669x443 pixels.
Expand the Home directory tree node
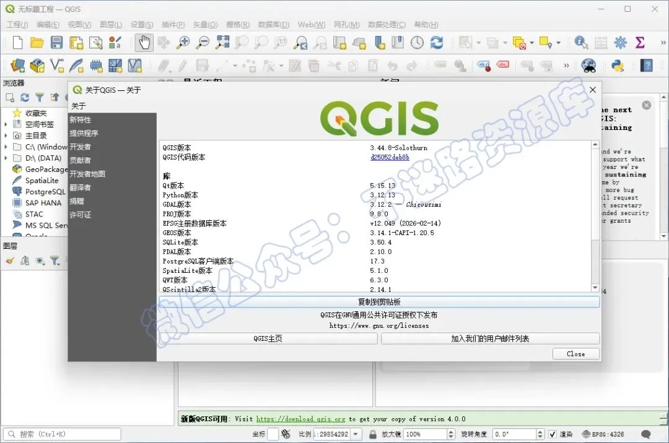coord(6,135)
